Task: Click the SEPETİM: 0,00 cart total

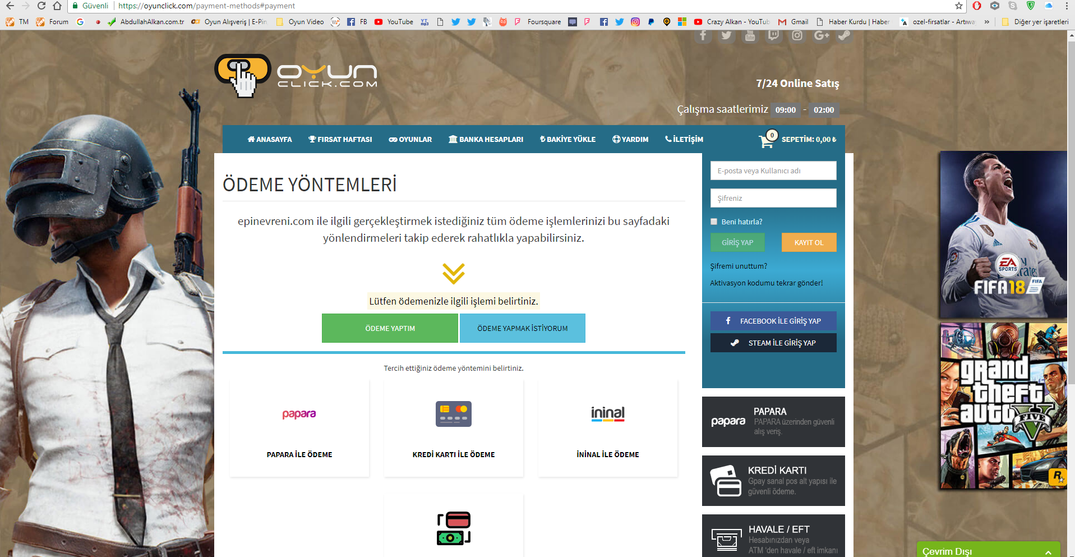Action: coord(809,139)
